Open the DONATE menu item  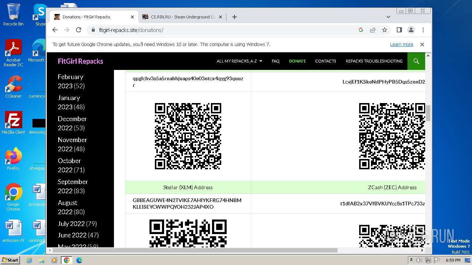click(297, 61)
